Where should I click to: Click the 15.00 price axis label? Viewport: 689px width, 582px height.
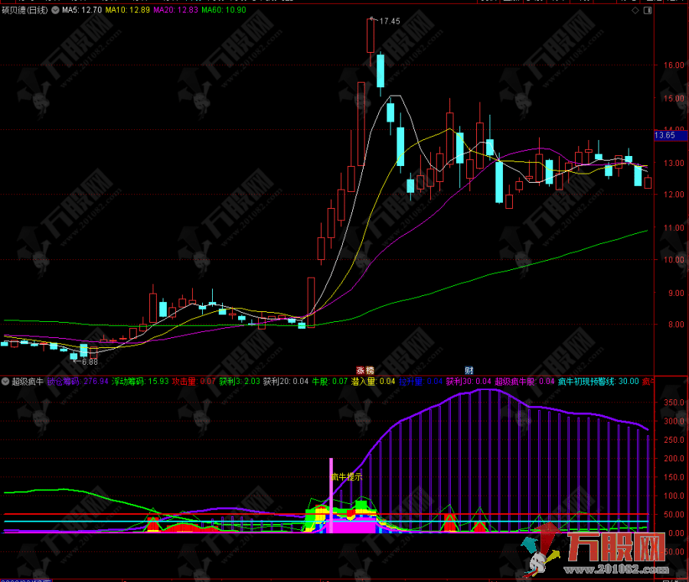[x=674, y=99]
